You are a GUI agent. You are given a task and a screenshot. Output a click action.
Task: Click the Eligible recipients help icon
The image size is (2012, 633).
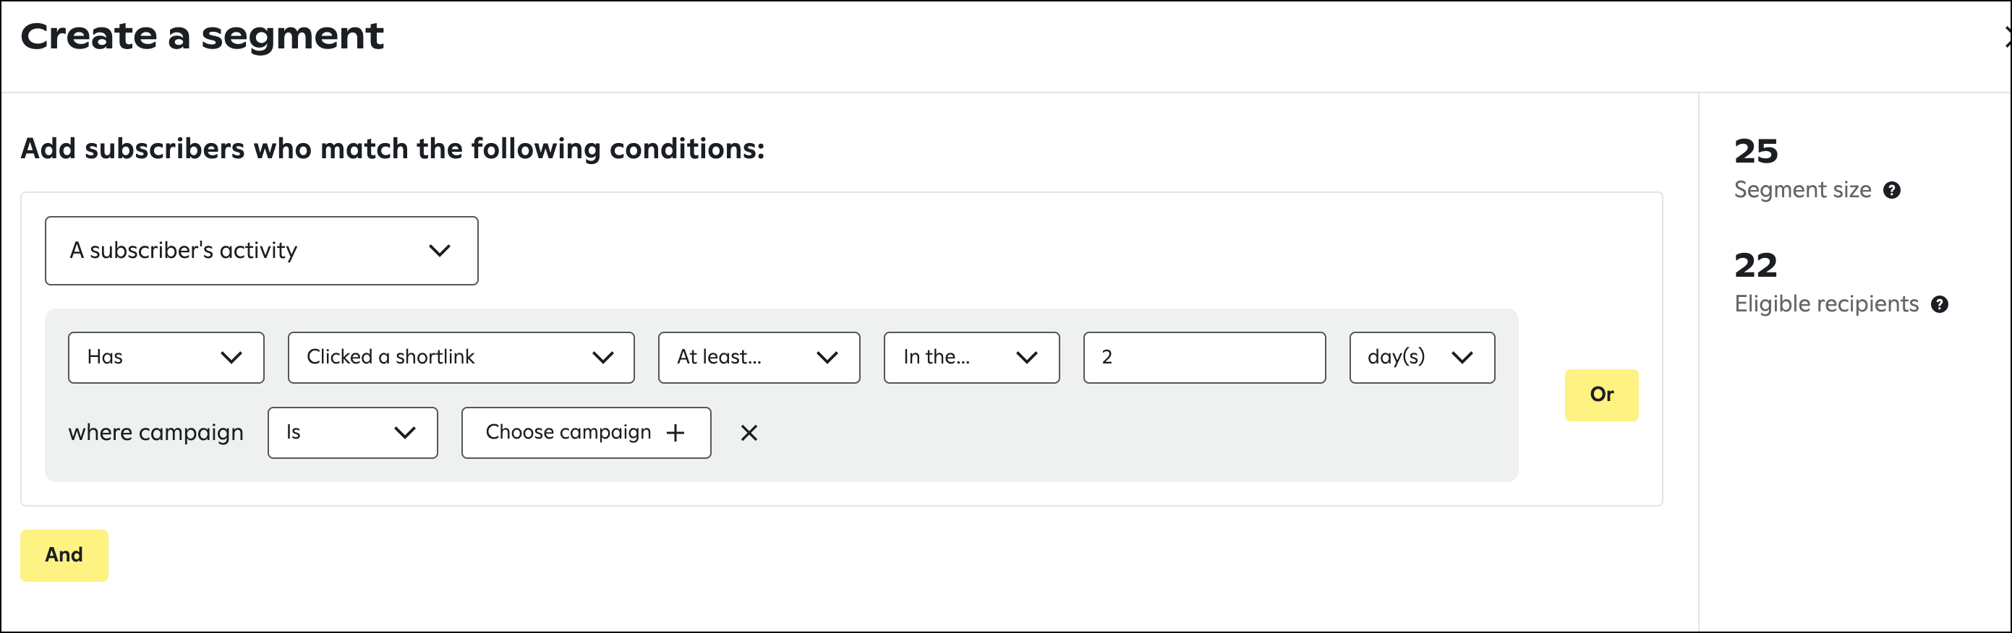point(1940,304)
